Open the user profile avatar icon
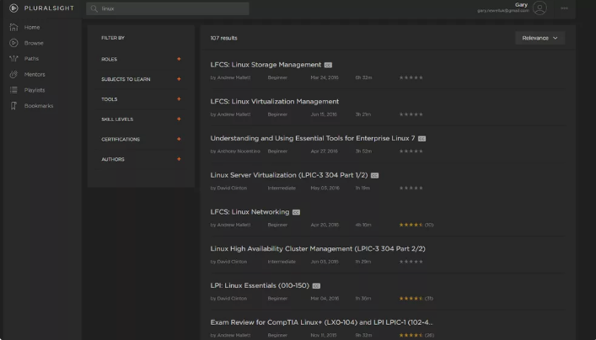 (540, 8)
